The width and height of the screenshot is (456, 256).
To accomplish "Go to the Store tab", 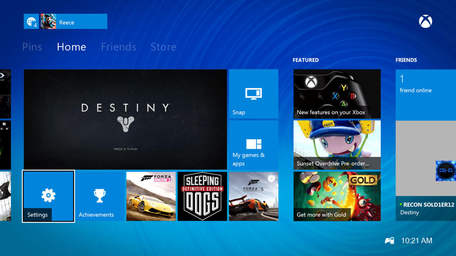I will (x=163, y=47).
